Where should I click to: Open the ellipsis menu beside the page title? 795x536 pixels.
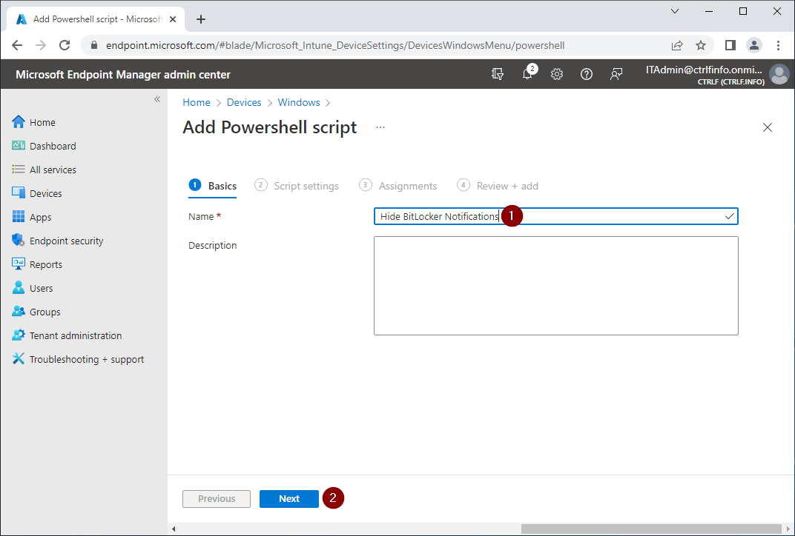[x=380, y=127]
